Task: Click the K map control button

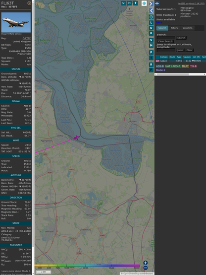Action: tap(151, 33)
